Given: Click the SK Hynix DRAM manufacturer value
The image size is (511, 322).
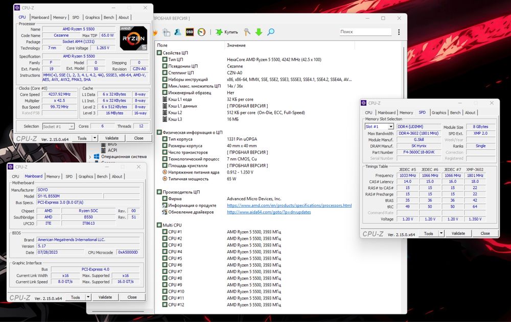Looking at the screenshot, I should [419, 146].
